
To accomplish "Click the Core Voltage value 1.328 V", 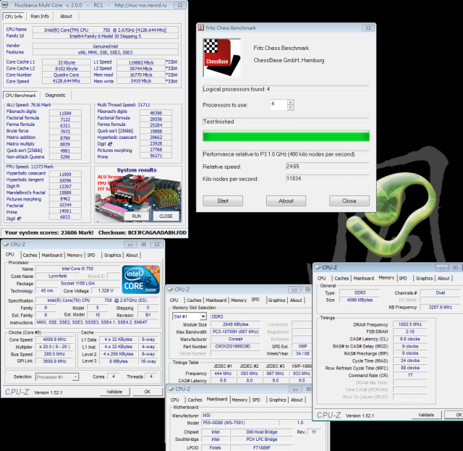I will [x=106, y=290].
